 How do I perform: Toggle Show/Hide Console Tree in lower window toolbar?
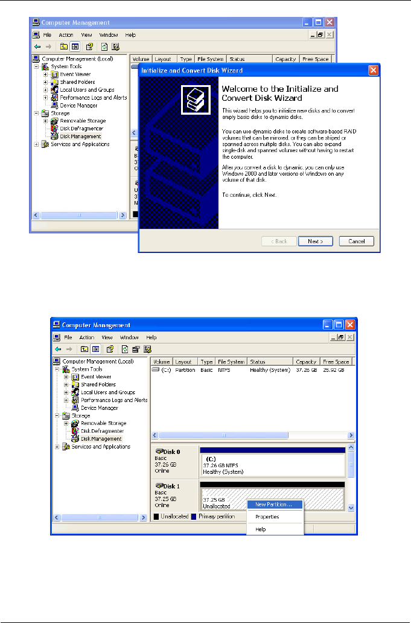[x=96, y=350]
